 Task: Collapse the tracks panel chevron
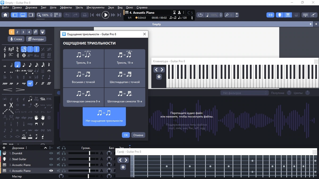pos(45,148)
